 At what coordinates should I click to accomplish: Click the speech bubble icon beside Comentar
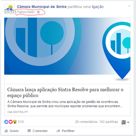pos(29,131)
